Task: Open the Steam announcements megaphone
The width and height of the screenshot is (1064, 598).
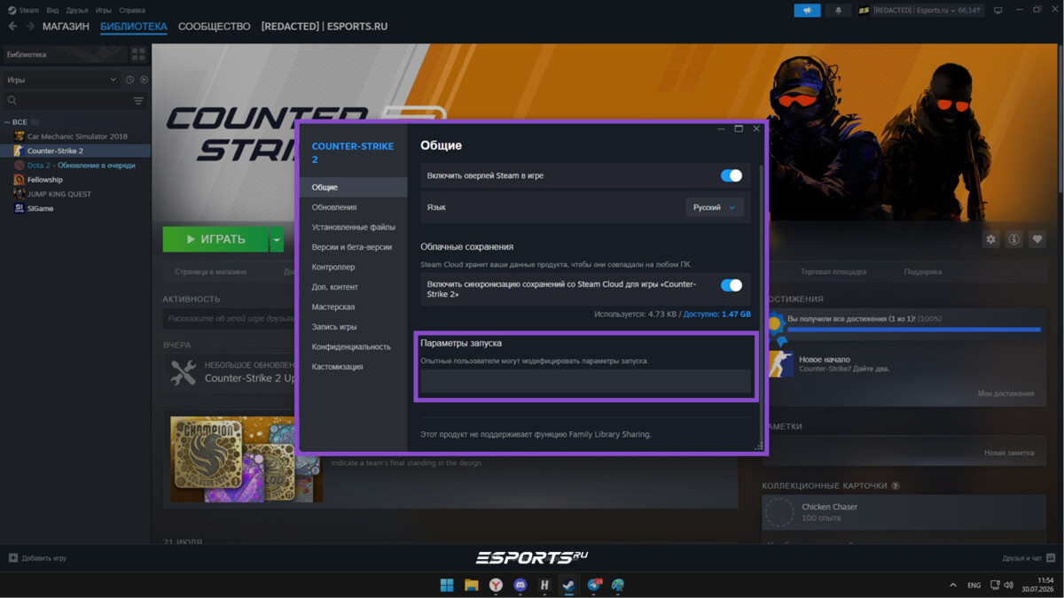Action: click(x=807, y=11)
